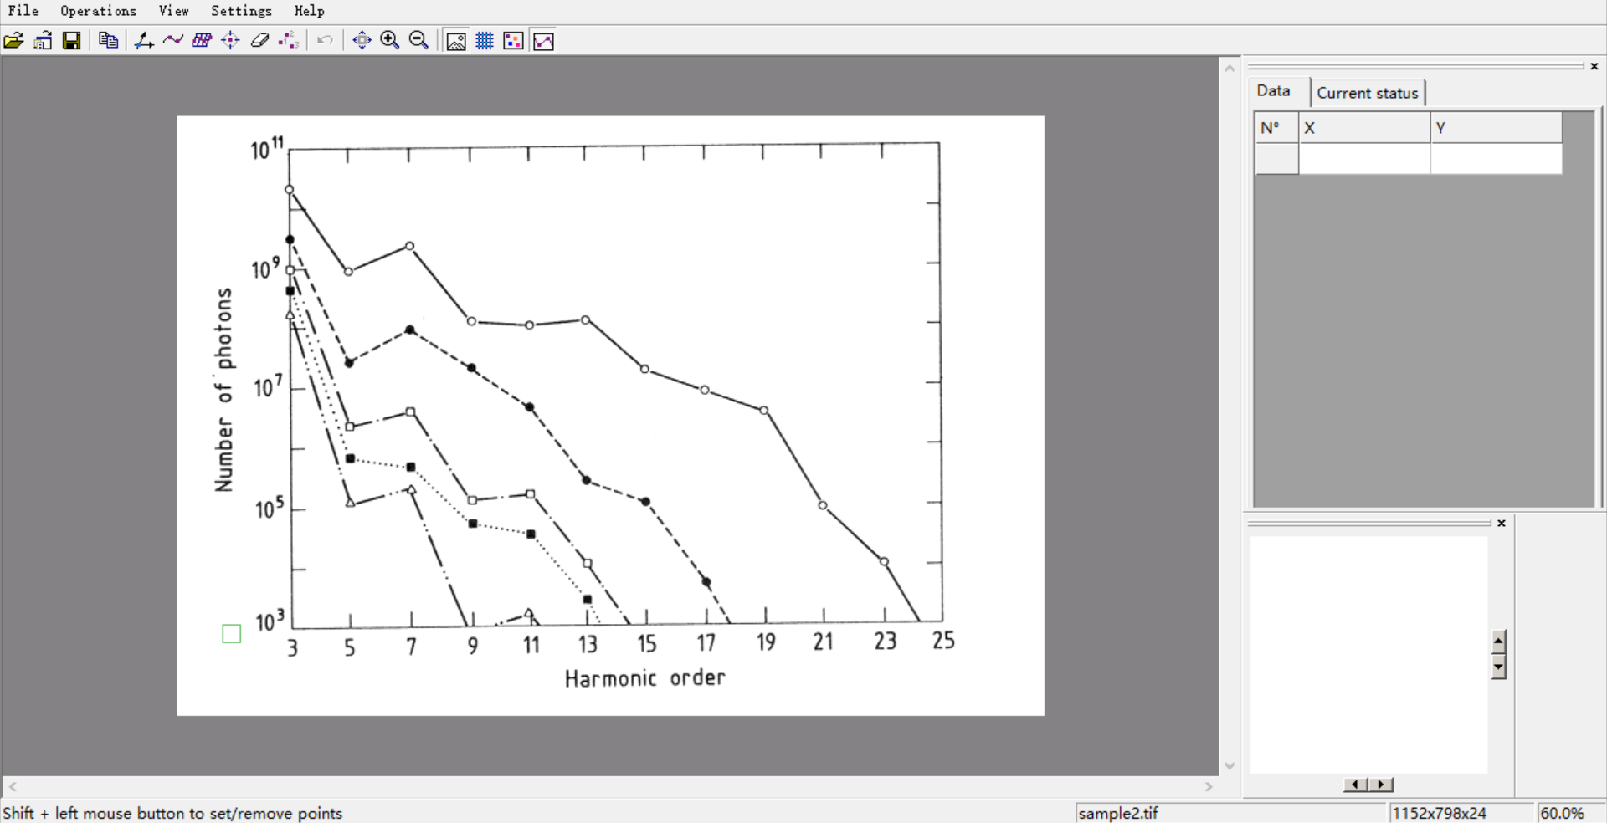
Task: Switch to the Current status tab
Action: click(x=1368, y=93)
